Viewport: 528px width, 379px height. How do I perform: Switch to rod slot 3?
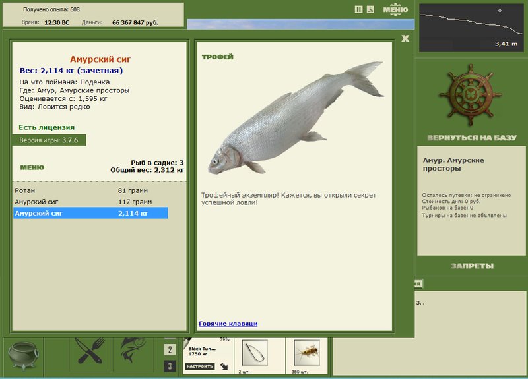(x=170, y=366)
